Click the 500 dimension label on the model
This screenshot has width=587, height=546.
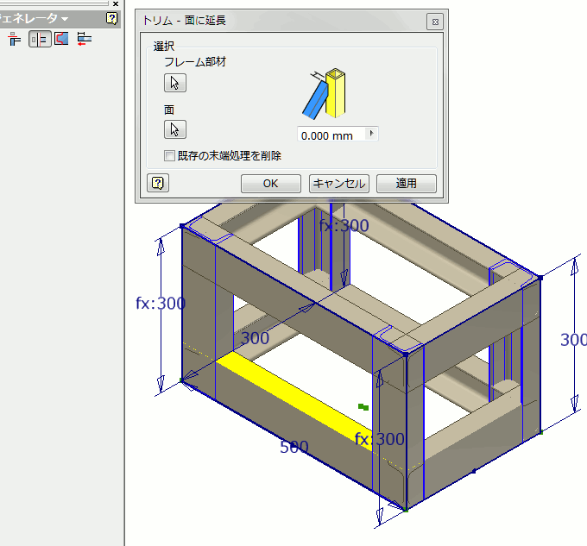294,447
